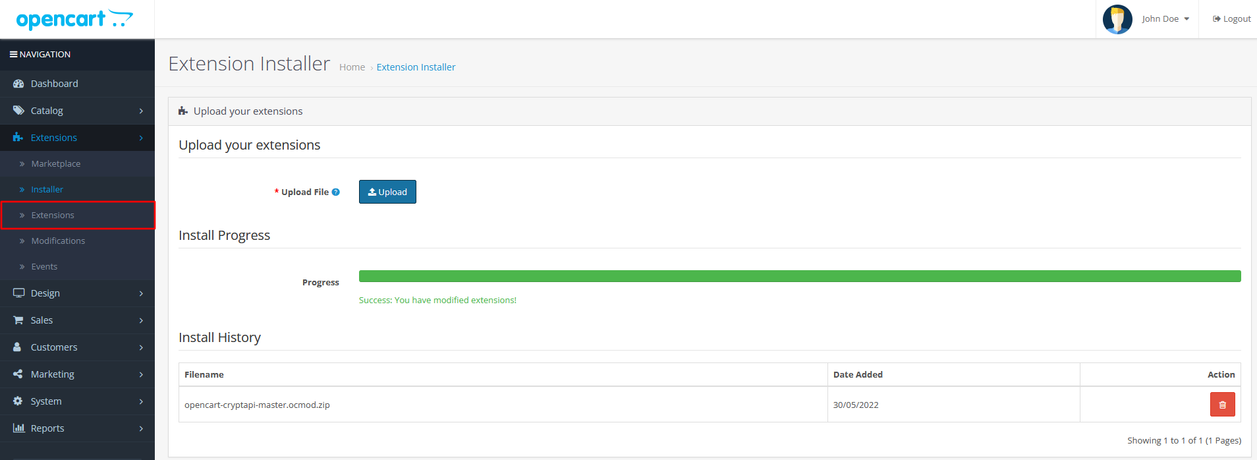Viewport: 1257px width, 460px height.
Task: Click the John Doe avatar image
Action: pyautogui.click(x=1117, y=19)
